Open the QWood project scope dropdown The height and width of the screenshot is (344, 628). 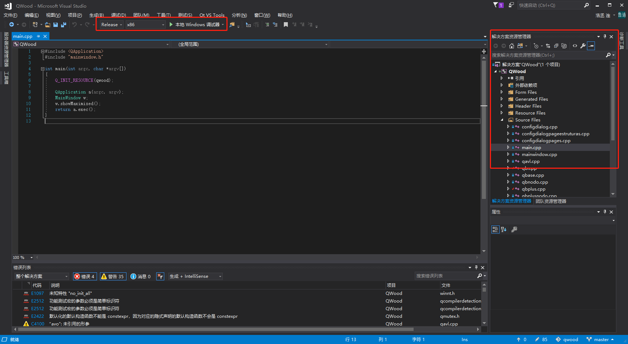tap(91, 44)
